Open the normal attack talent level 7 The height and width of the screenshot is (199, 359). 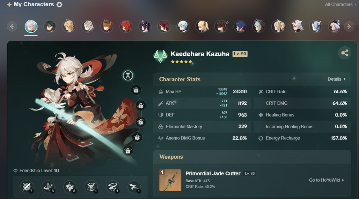coord(27,187)
